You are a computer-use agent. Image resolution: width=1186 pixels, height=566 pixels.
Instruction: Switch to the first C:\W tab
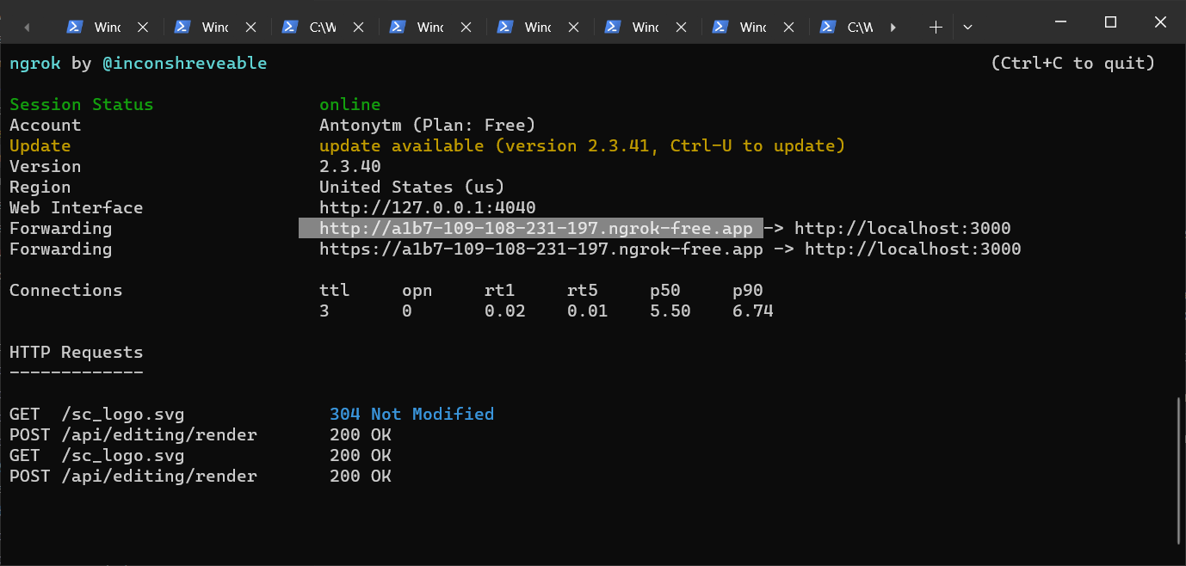click(x=322, y=28)
